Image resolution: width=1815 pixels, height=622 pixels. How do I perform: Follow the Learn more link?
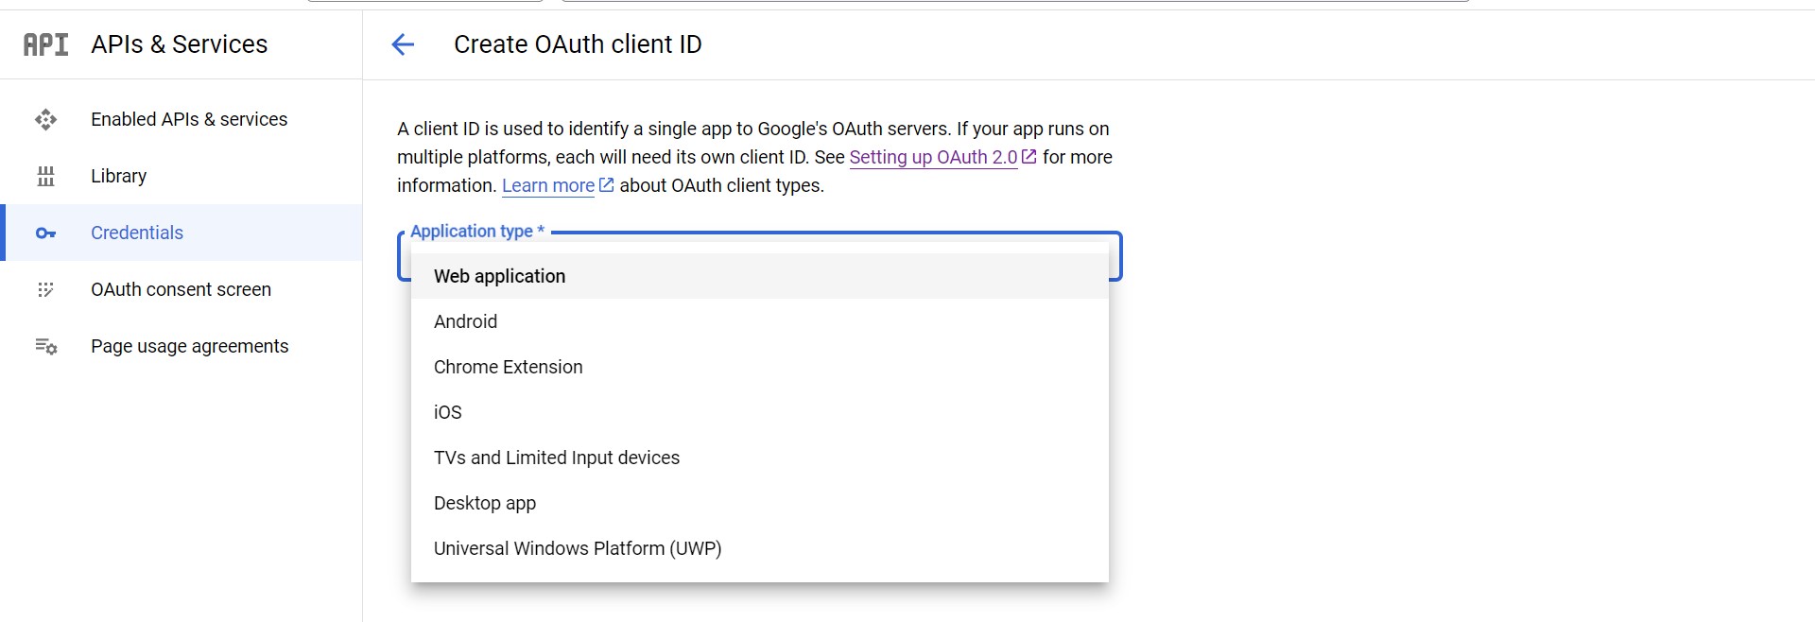tap(548, 185)
